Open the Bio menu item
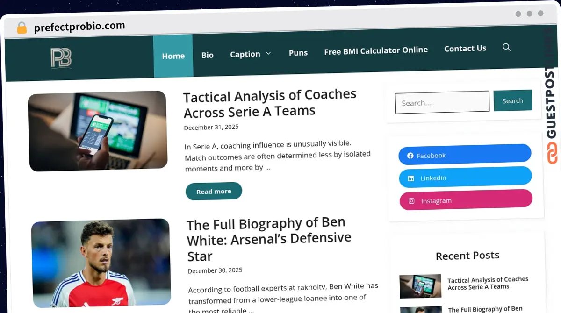 click(x=208, y=55)
